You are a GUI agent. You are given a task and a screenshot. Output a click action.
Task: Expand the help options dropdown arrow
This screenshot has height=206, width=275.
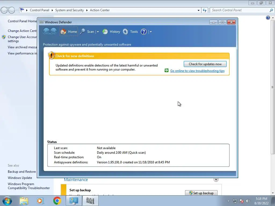point(151,32)
